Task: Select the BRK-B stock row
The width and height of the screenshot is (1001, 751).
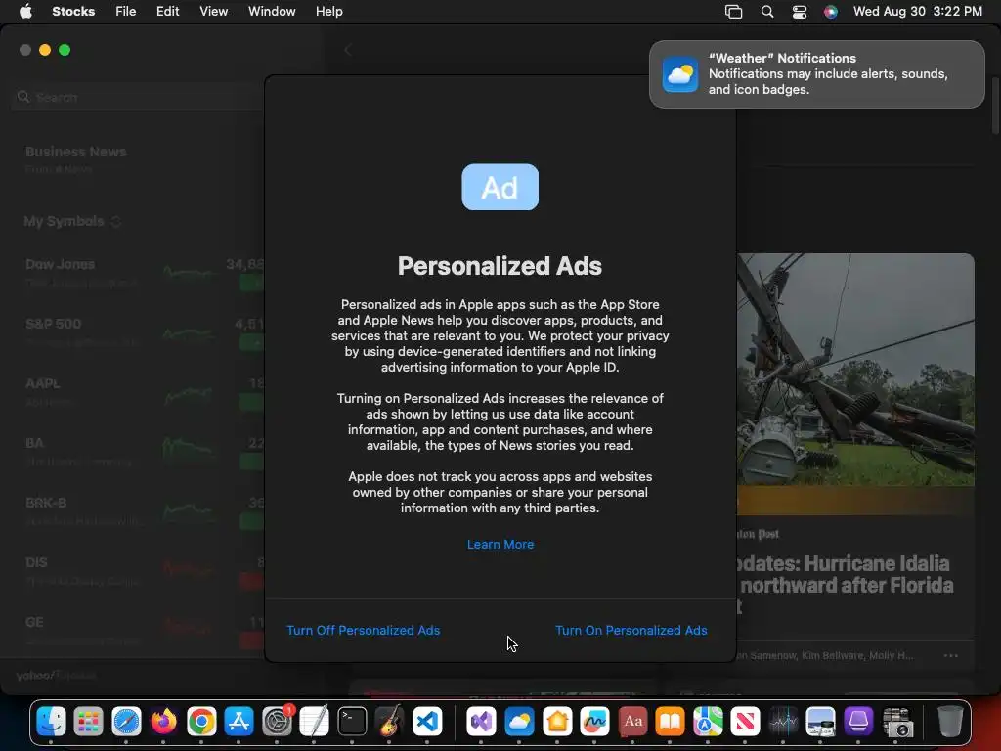Action: [x=145, y=511]
